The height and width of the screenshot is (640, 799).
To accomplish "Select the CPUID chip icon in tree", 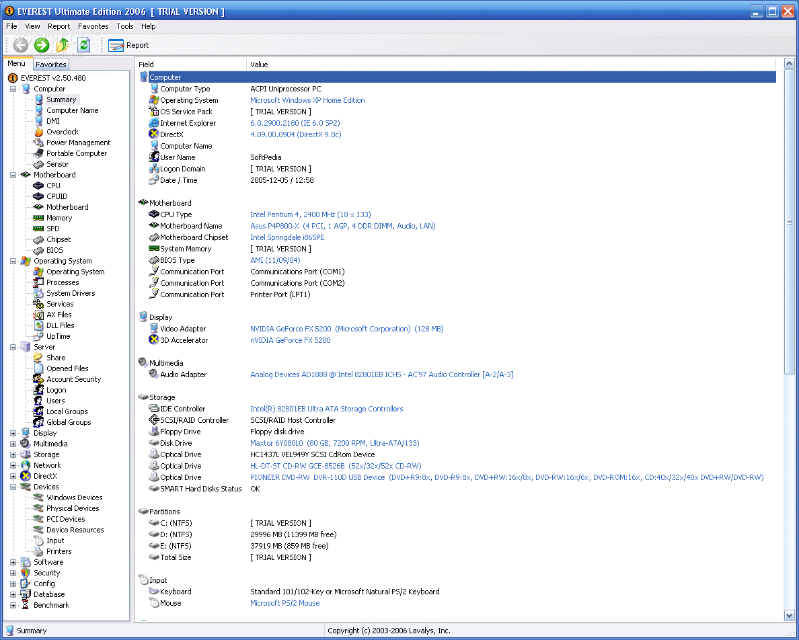I will [x=38, y=196].
